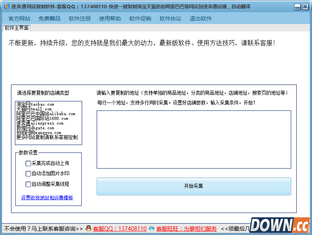The height and width of the screenshot is (235, 312).
Task: Open 设置收货地址和运费模板 link
Action: (47, 198)
